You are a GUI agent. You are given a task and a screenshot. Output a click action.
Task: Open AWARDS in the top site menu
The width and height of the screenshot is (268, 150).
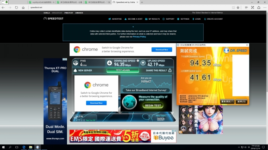coord(79,13)
